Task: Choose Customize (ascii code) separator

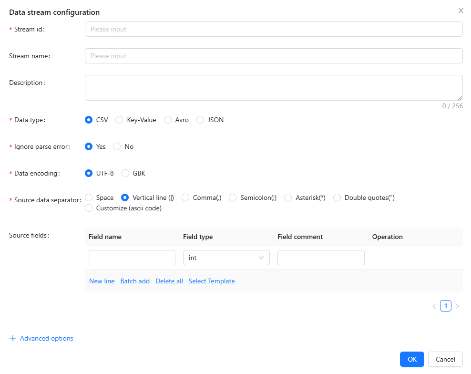Action: [89, 208]
